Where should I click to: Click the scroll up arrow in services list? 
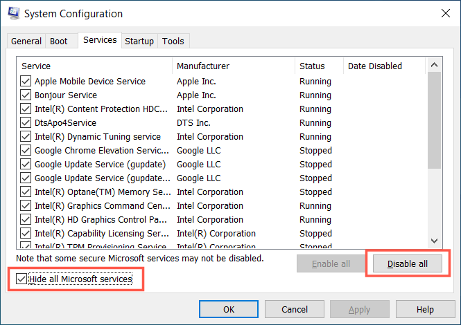point(435,64)
